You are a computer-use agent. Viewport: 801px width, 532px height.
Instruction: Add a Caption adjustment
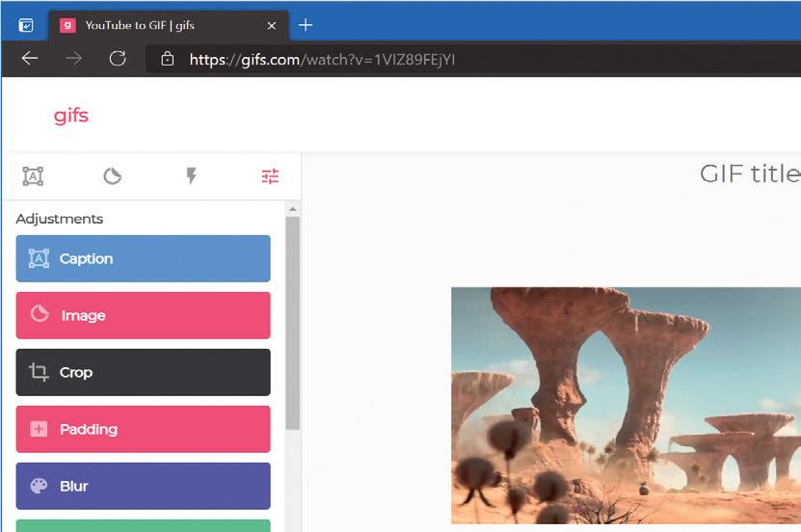[x=143, y=258]
